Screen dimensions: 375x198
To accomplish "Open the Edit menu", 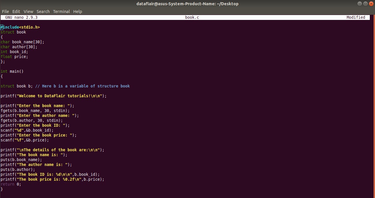I will tap(16, 12).
